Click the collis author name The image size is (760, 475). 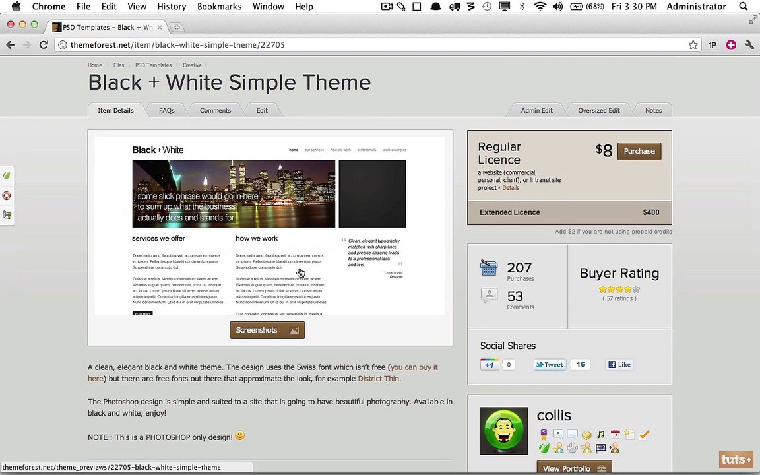click(x=554, y=416)
